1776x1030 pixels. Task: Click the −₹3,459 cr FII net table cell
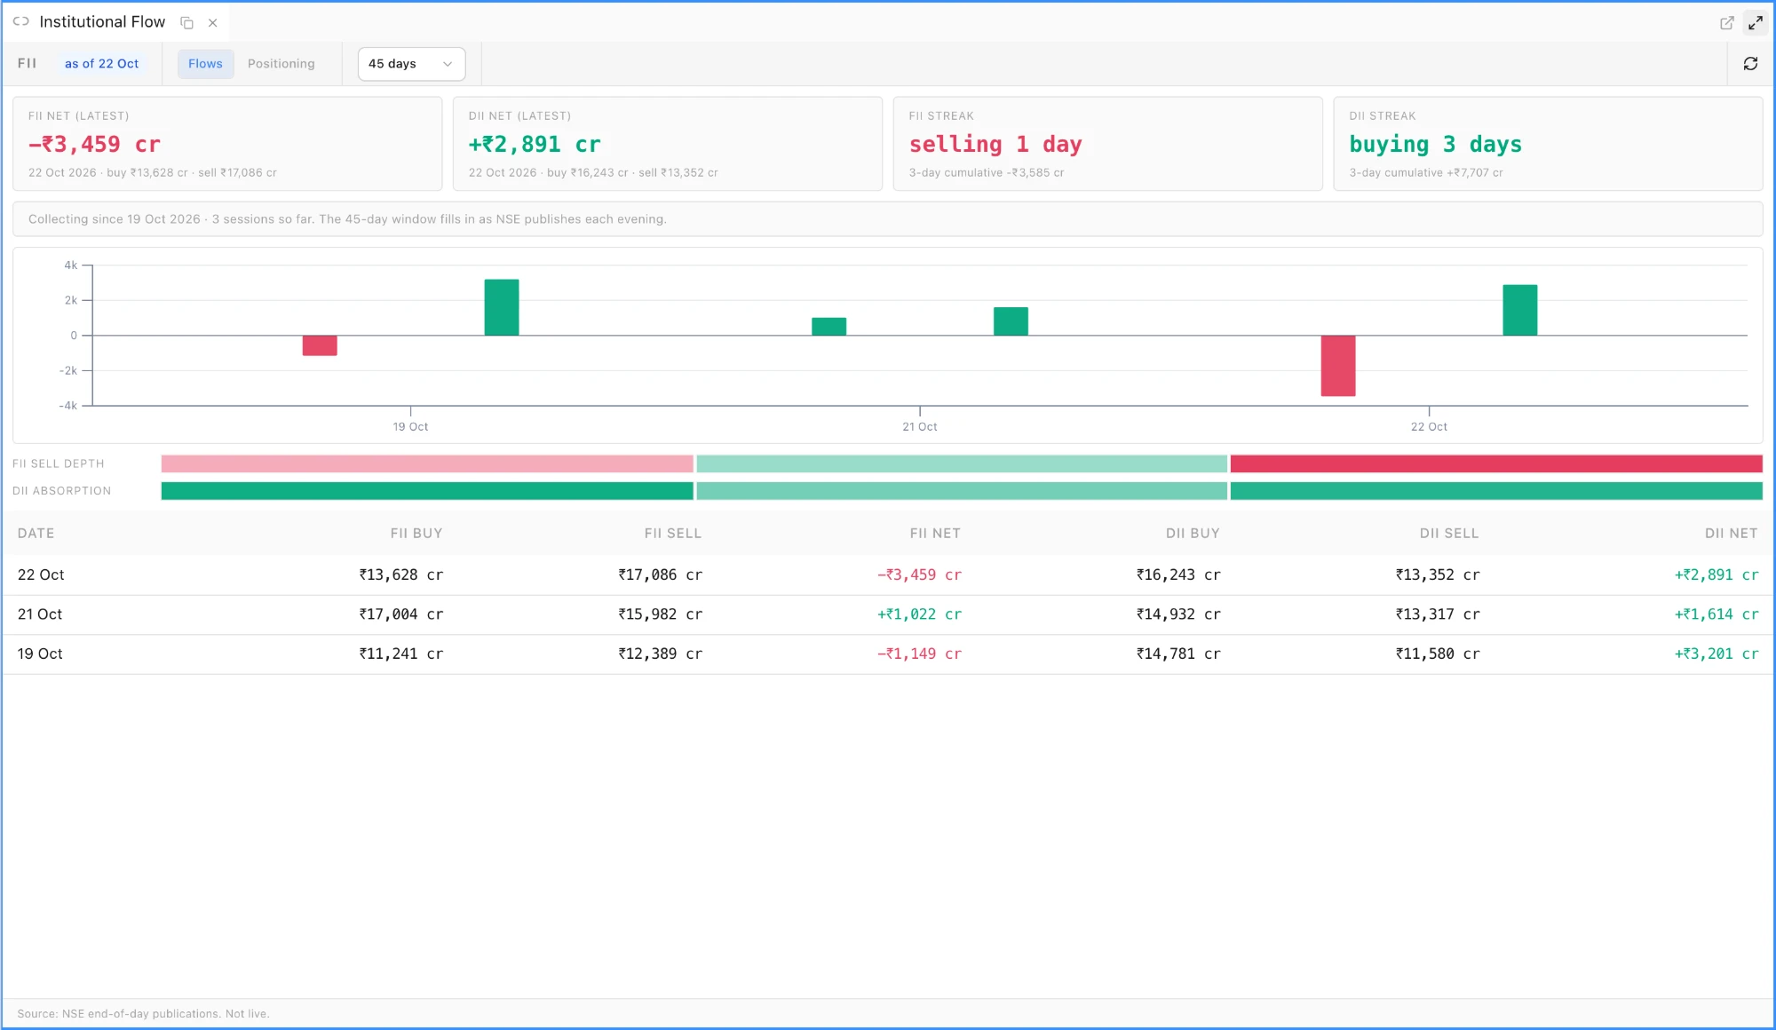click(920, 575)
